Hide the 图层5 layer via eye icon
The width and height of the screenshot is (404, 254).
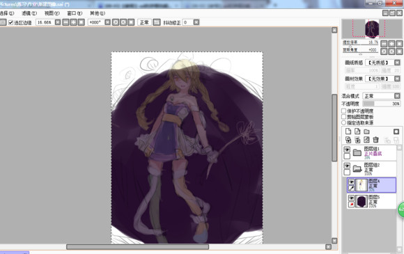point(352,198)
